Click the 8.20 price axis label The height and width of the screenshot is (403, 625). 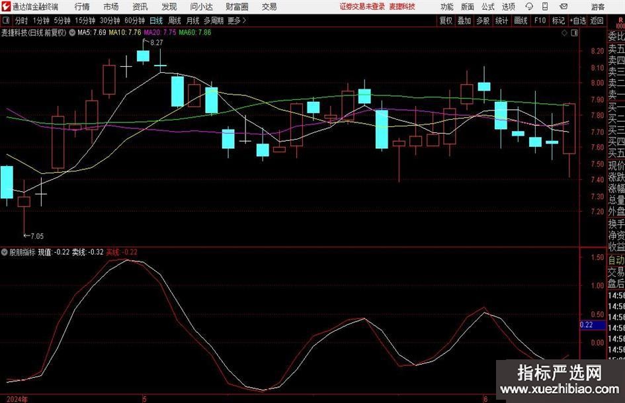(597, 51)
